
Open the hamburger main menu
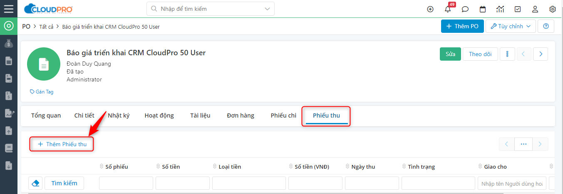(8, 9)
